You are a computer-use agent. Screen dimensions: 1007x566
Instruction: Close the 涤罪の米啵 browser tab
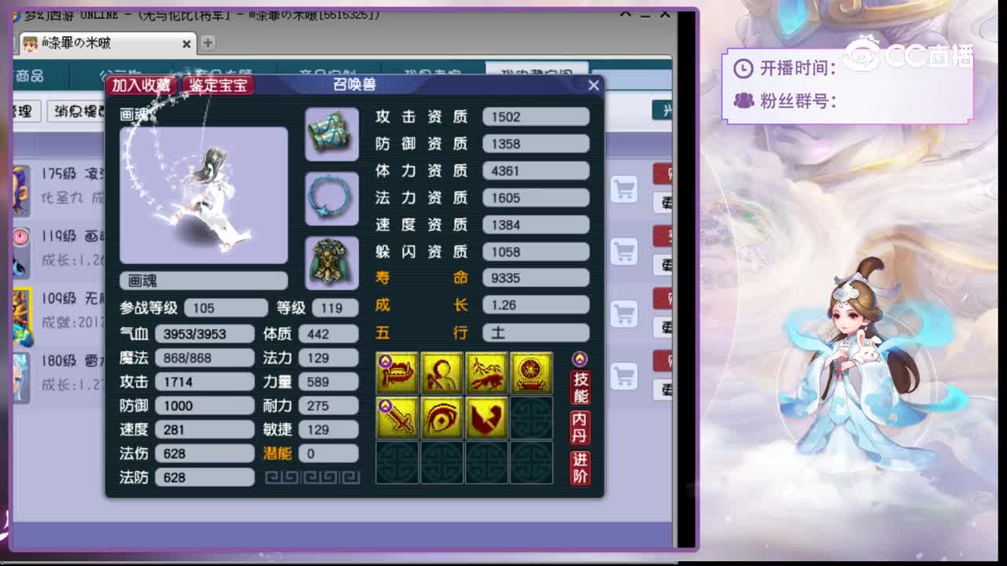pyautogui.click(x=187, y=44)
